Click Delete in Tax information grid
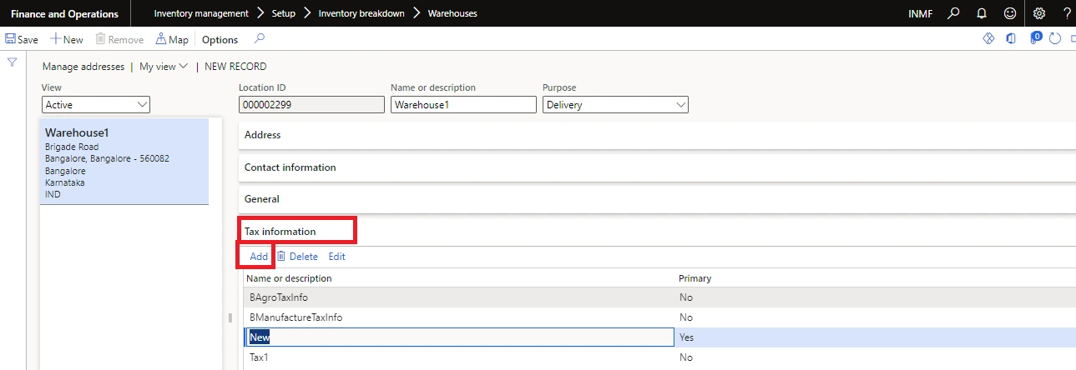This screenshot has height=370, width=1076. click(x=297, y=257)
